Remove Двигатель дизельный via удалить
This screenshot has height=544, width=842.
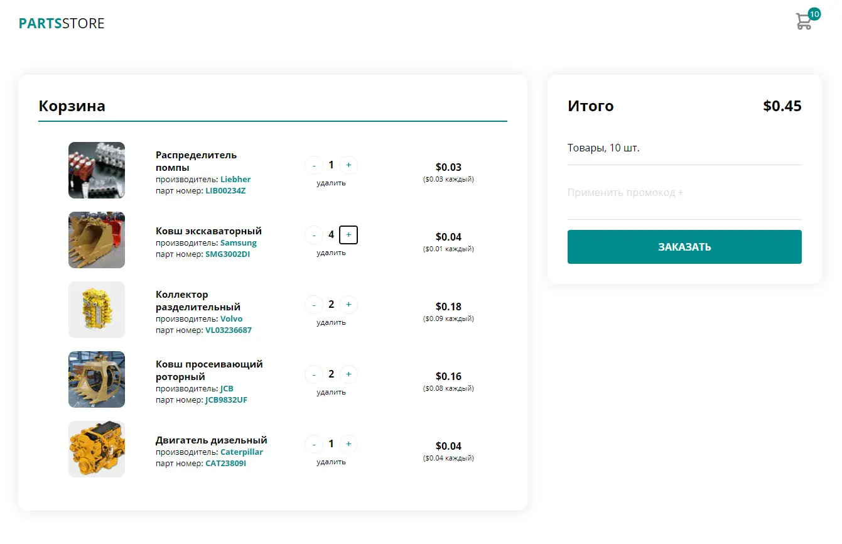point(331,461)
